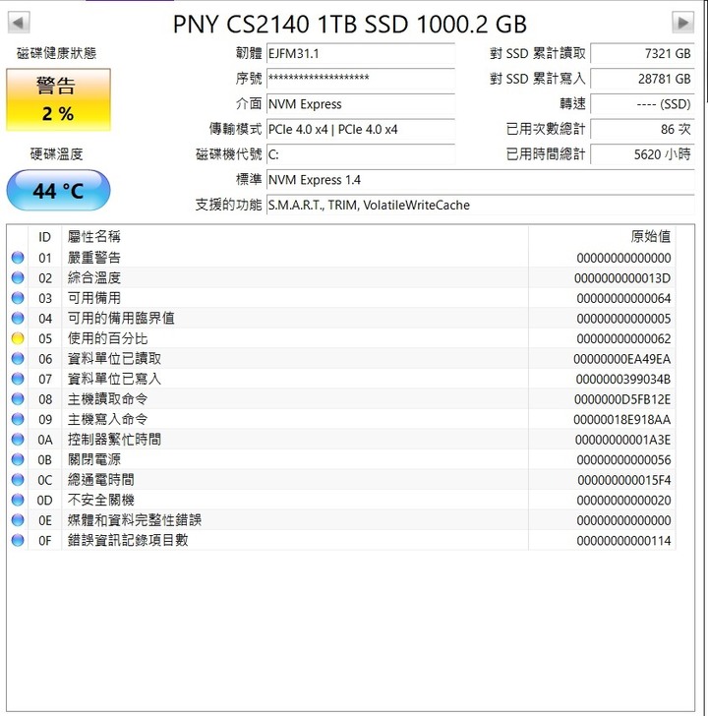Click blue status dot for attribute 0F
This screenshot has height=716, width=708.
[18, 540]
